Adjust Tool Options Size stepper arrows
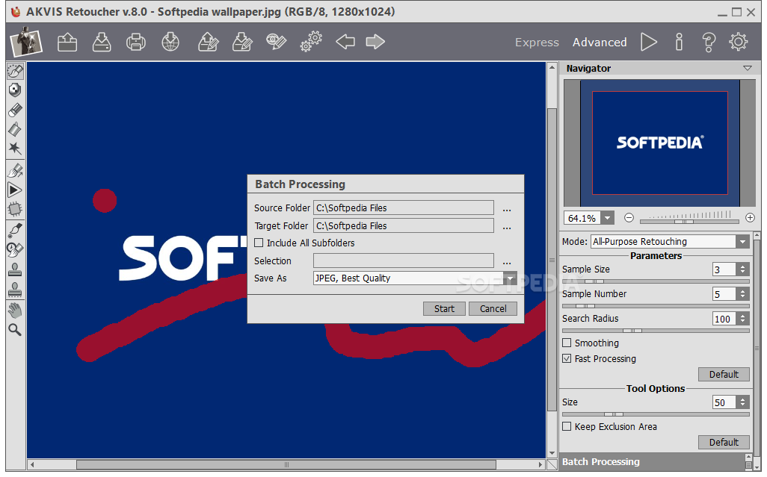Screen dimensions: 767x477 point(742,402)
